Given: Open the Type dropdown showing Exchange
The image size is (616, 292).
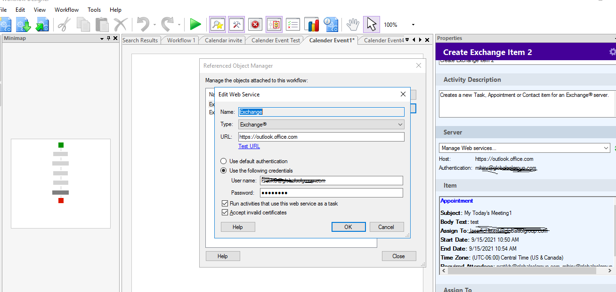Looking at the screenshot, I should [321, 125].
